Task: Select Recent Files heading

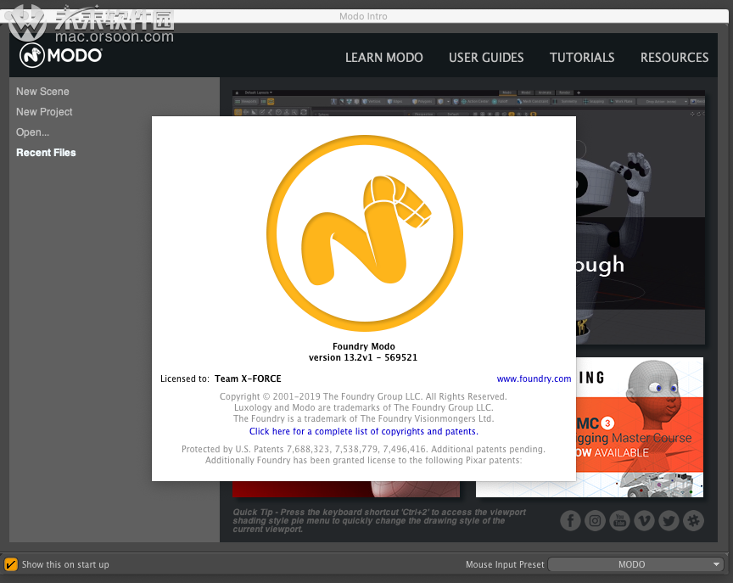Action: pyautogui.click(x=46, y=153)
